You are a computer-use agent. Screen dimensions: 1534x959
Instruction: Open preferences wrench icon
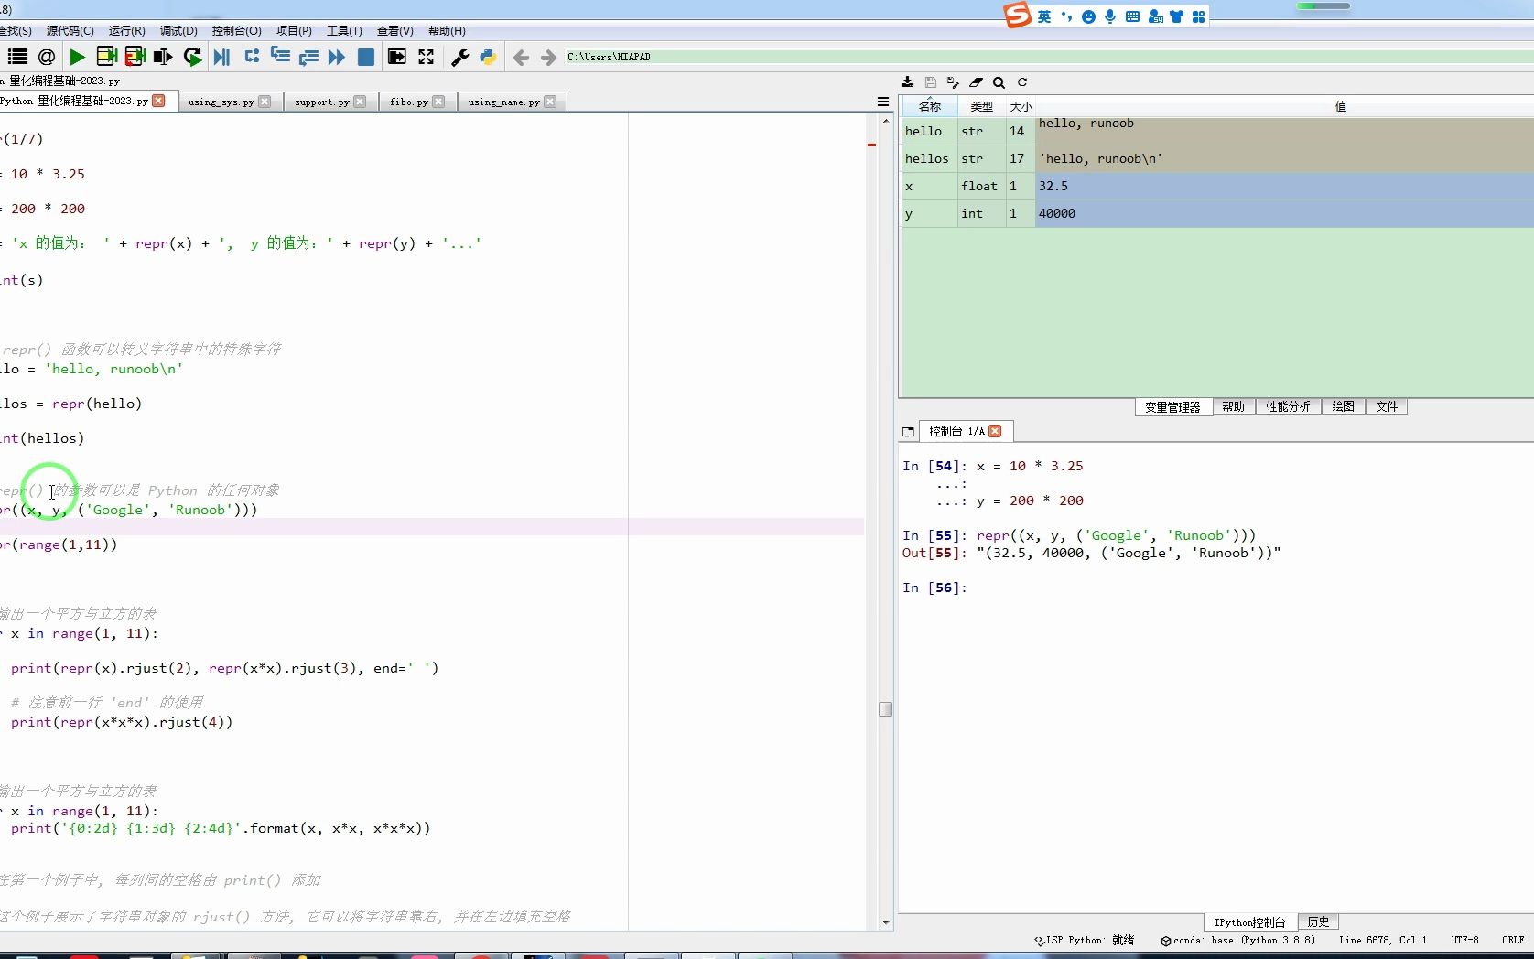coord(460,57)
